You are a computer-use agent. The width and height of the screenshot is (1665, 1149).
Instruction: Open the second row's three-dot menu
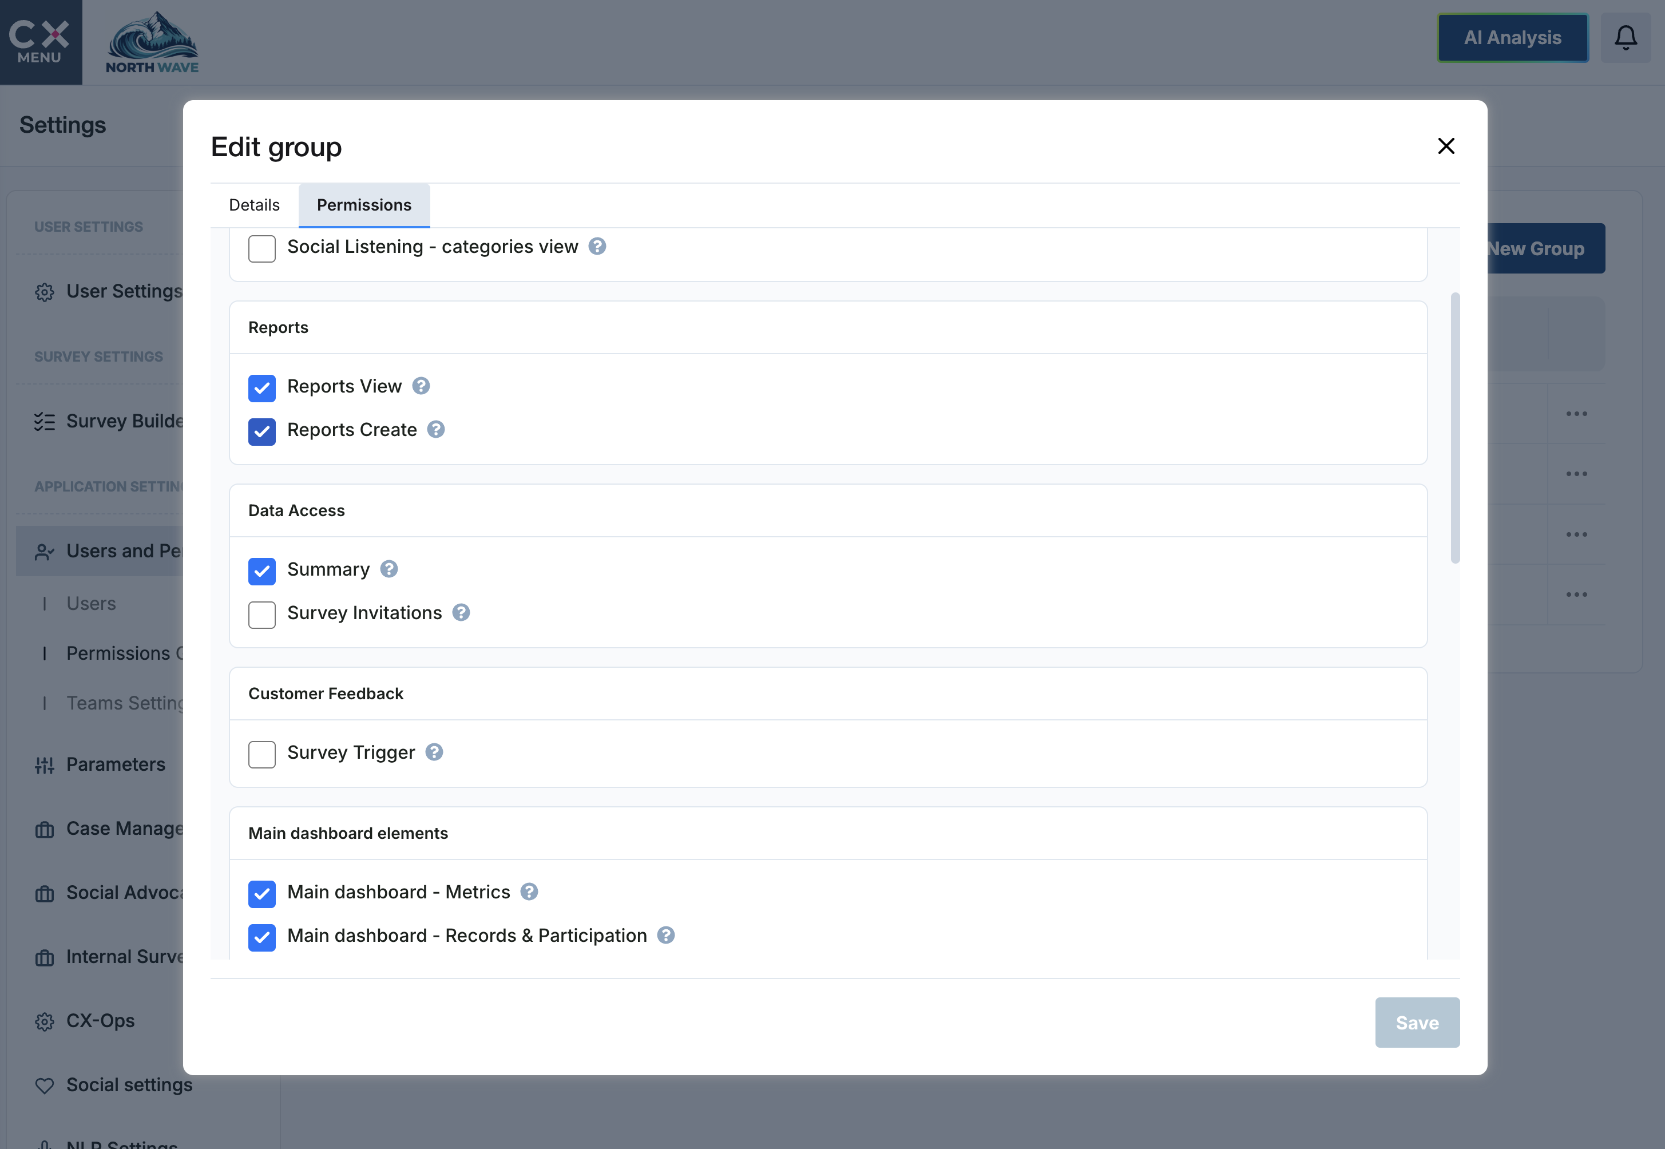(x=1576, y=474)
